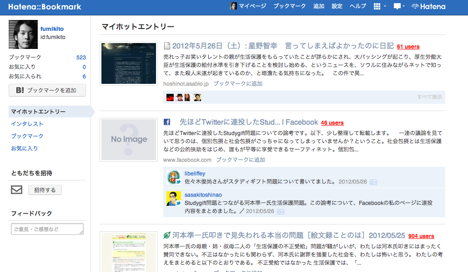The width and height of the screenshot is (468, 272).
Task: Click the Hatena logo in header
Action: (428, 6)
